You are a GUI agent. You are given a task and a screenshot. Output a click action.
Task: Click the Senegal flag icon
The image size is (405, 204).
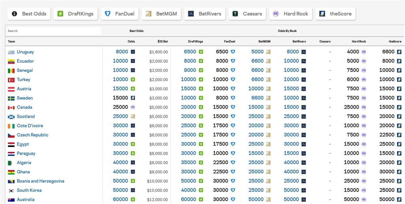pyautogui.click(x=11, y=71)
